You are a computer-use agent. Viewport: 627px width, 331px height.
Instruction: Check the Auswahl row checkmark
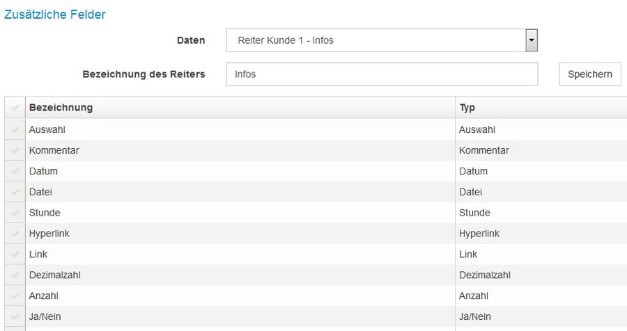pyautogui.click(x=15, y=129)
